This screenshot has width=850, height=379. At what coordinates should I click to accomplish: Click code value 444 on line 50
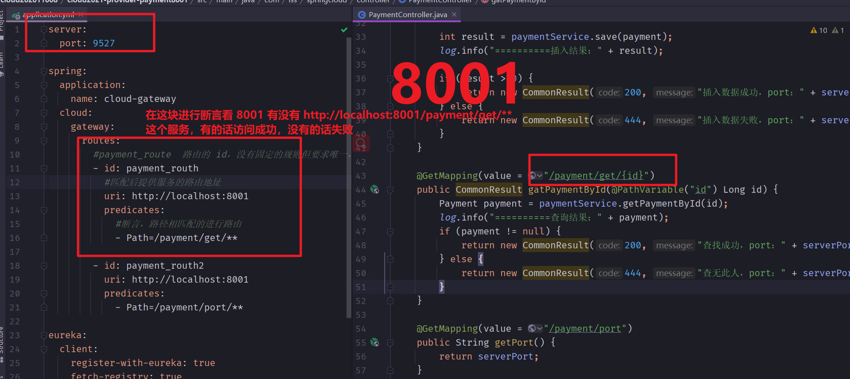[x=633, y=273]
